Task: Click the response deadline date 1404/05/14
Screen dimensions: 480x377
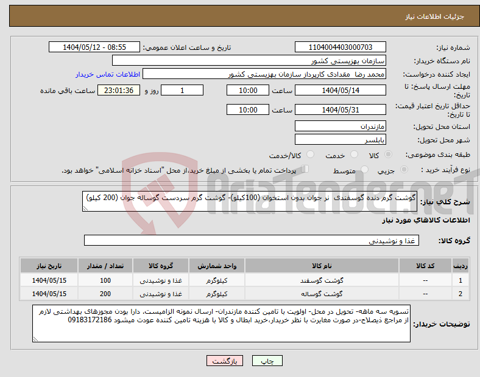Action: click(340, 90)
